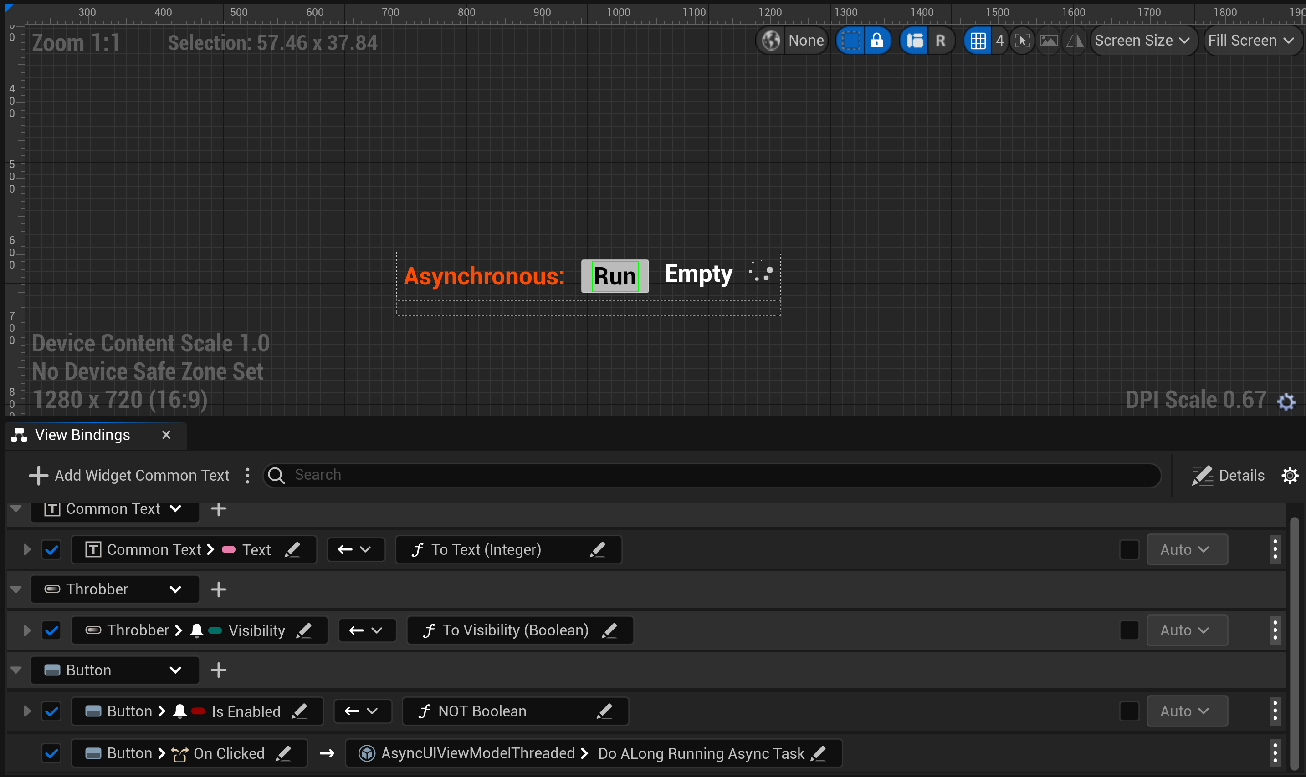Click the blue grid snap icon

coord(978,41)
